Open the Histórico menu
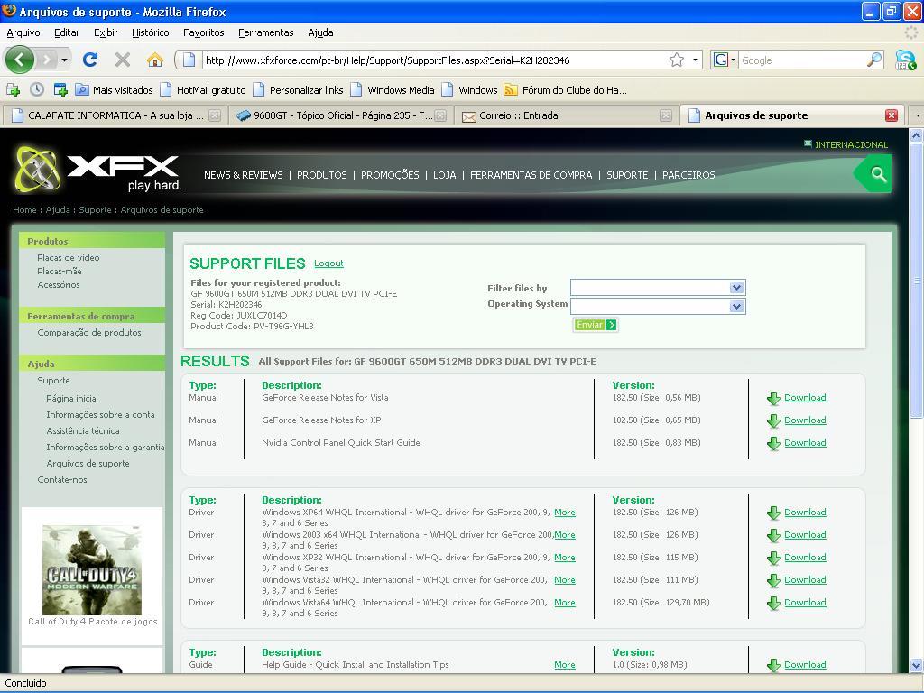Image resolution: width=924 pixels, height=693 pixels. (151, 32)
